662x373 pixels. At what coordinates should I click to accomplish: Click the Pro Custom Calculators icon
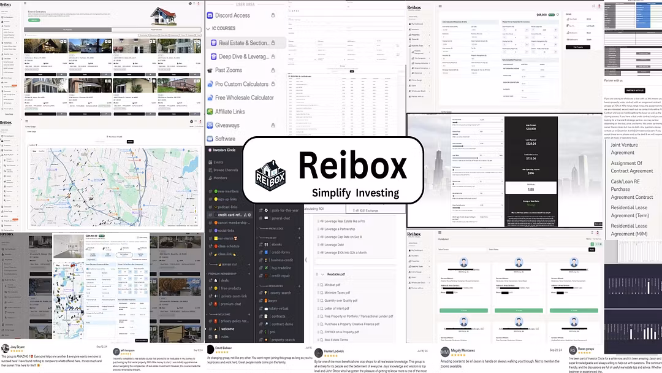210,84
